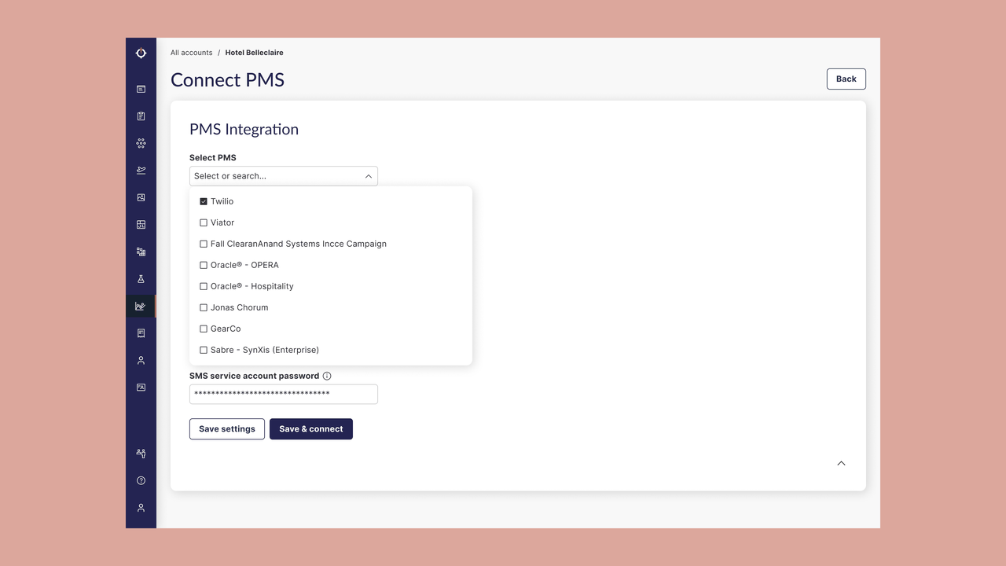Click the Back button
The height and width of the screenshot is (566, 1006).
(x=846, y=79)
